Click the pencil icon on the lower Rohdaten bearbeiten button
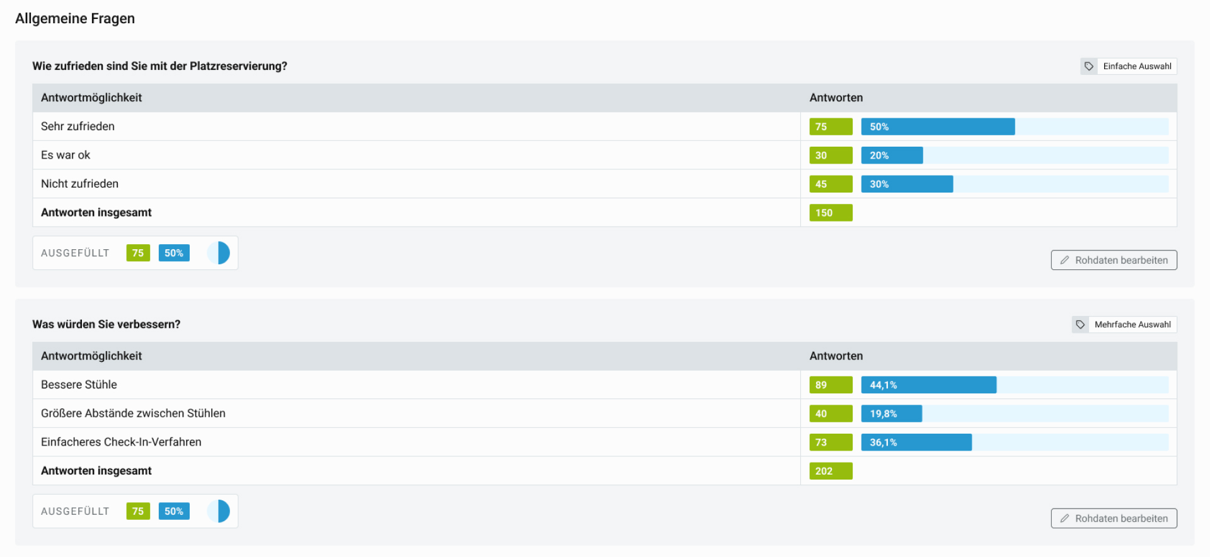This screenshot has height=557, width=1210. 1066,518
